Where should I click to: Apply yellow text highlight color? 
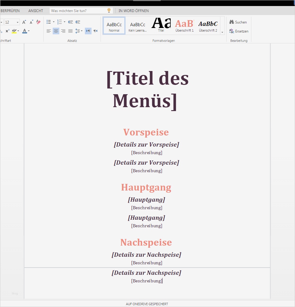pos(14,31)
